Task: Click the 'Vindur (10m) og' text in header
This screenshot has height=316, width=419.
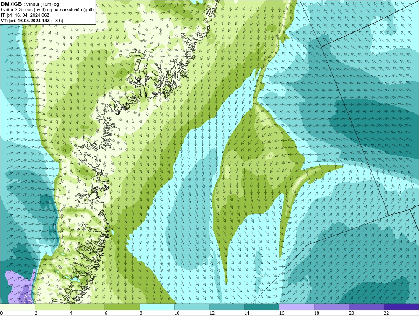Action: (43, 4)
